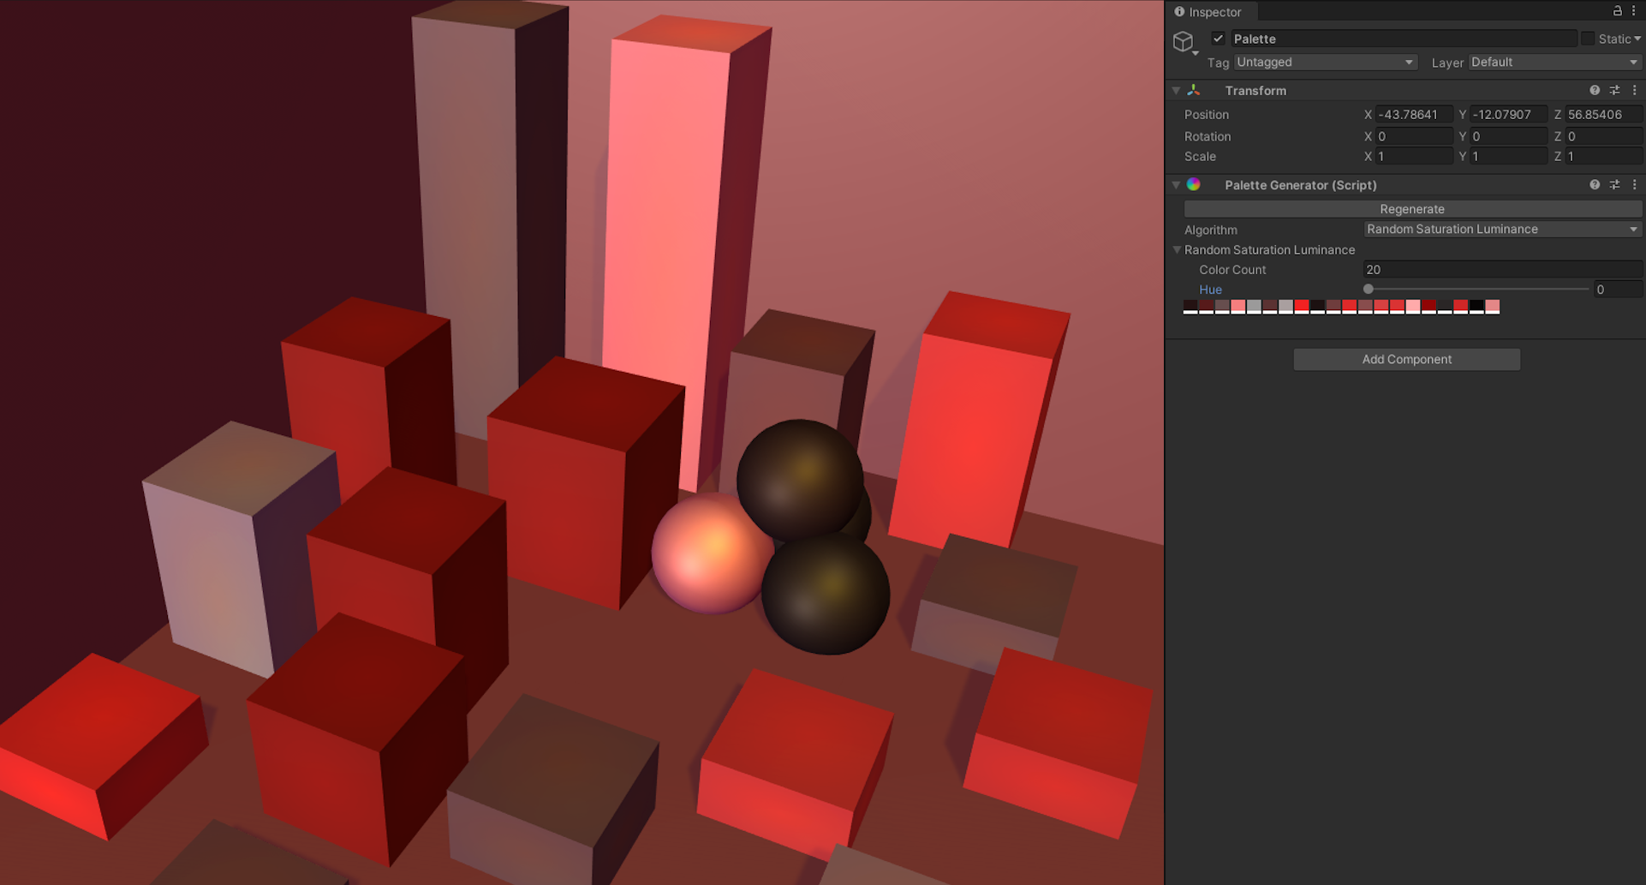Click Add Component button
1646x885 pixels.
coord(1407,359)
